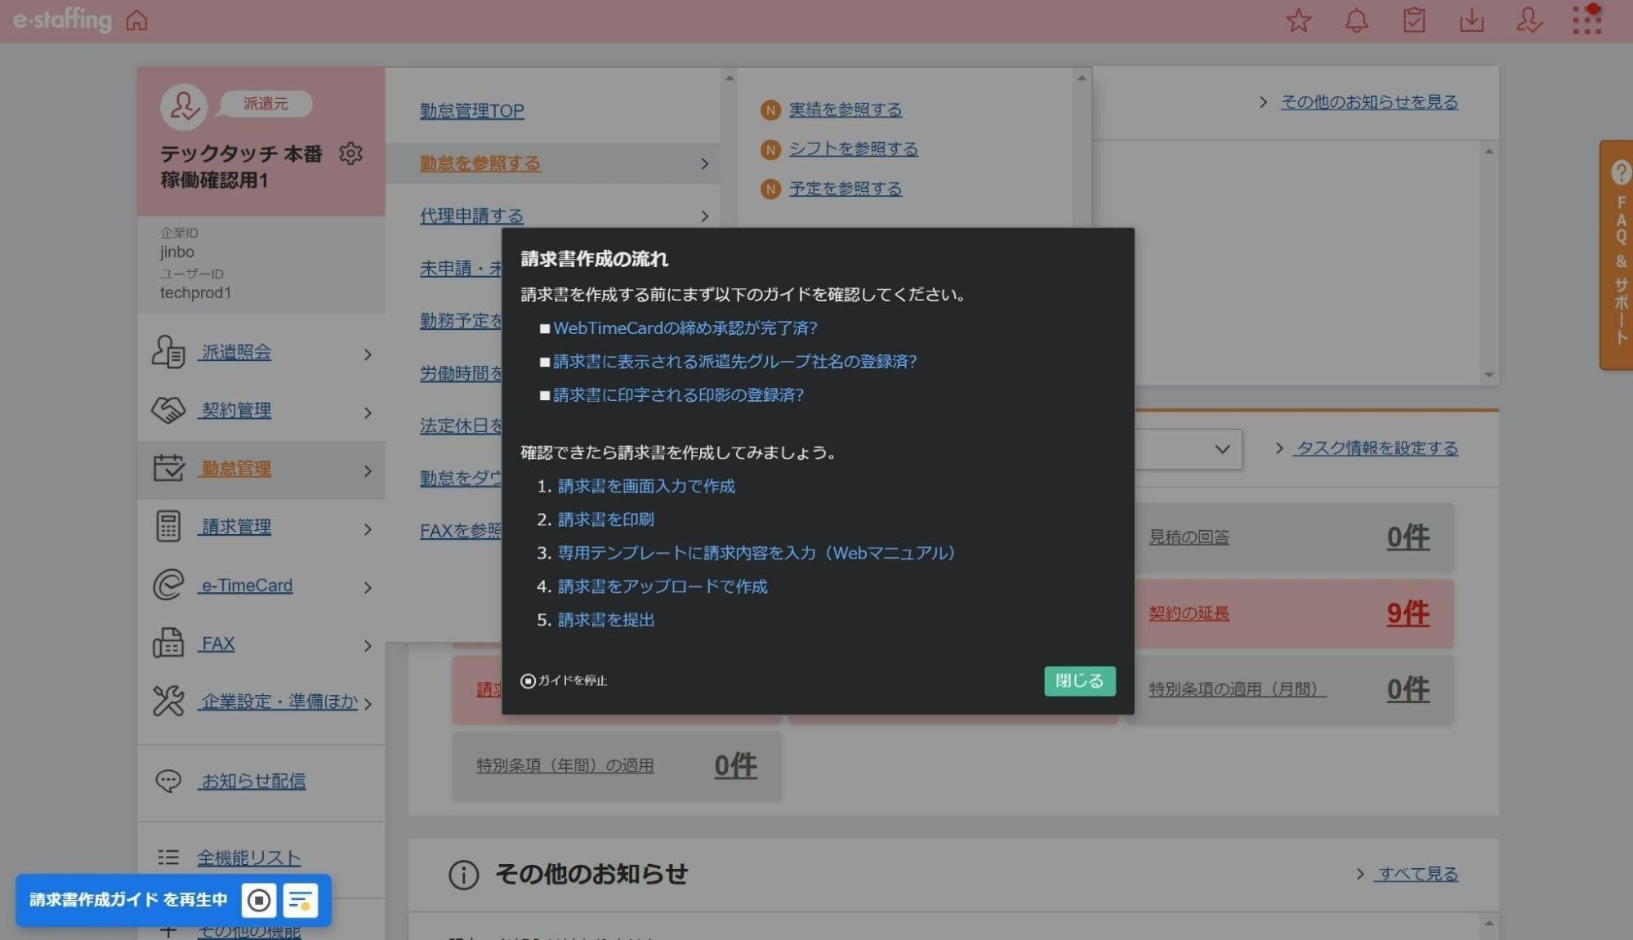Open the user account icon in header
Image resolution: width=1633 pixels, height=940 pixels.
pyautogui.click(x=1528, y=20)
